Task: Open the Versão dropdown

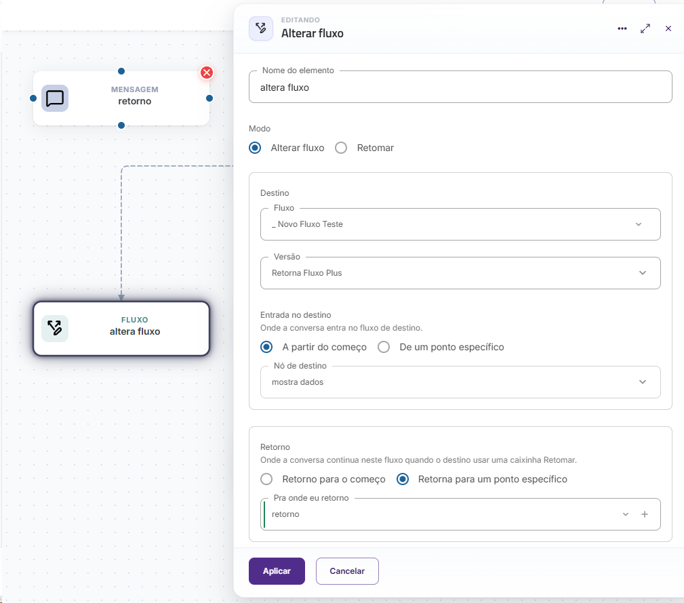Action: pyautogui.click(x=460, y=273)
